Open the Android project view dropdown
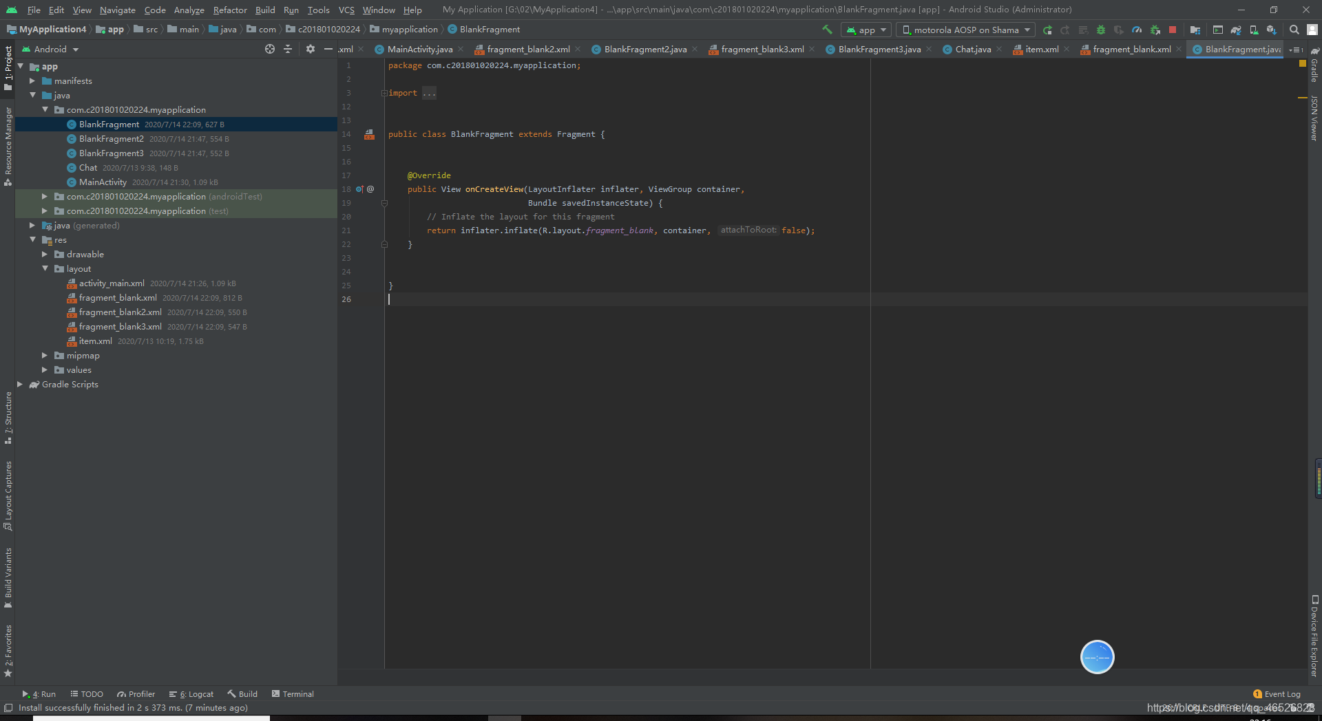1322x721 pixels. 50,50
